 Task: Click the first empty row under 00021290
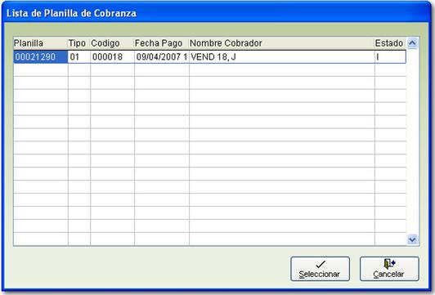(x=209, y=70)
